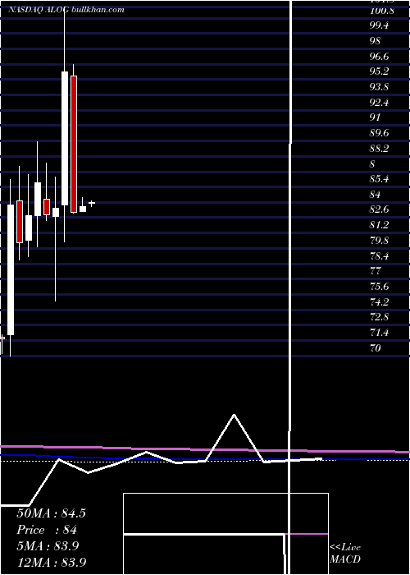
Task: Click the 85.4 price axis label
Action: pyautogui.click(x=379, y=179)
